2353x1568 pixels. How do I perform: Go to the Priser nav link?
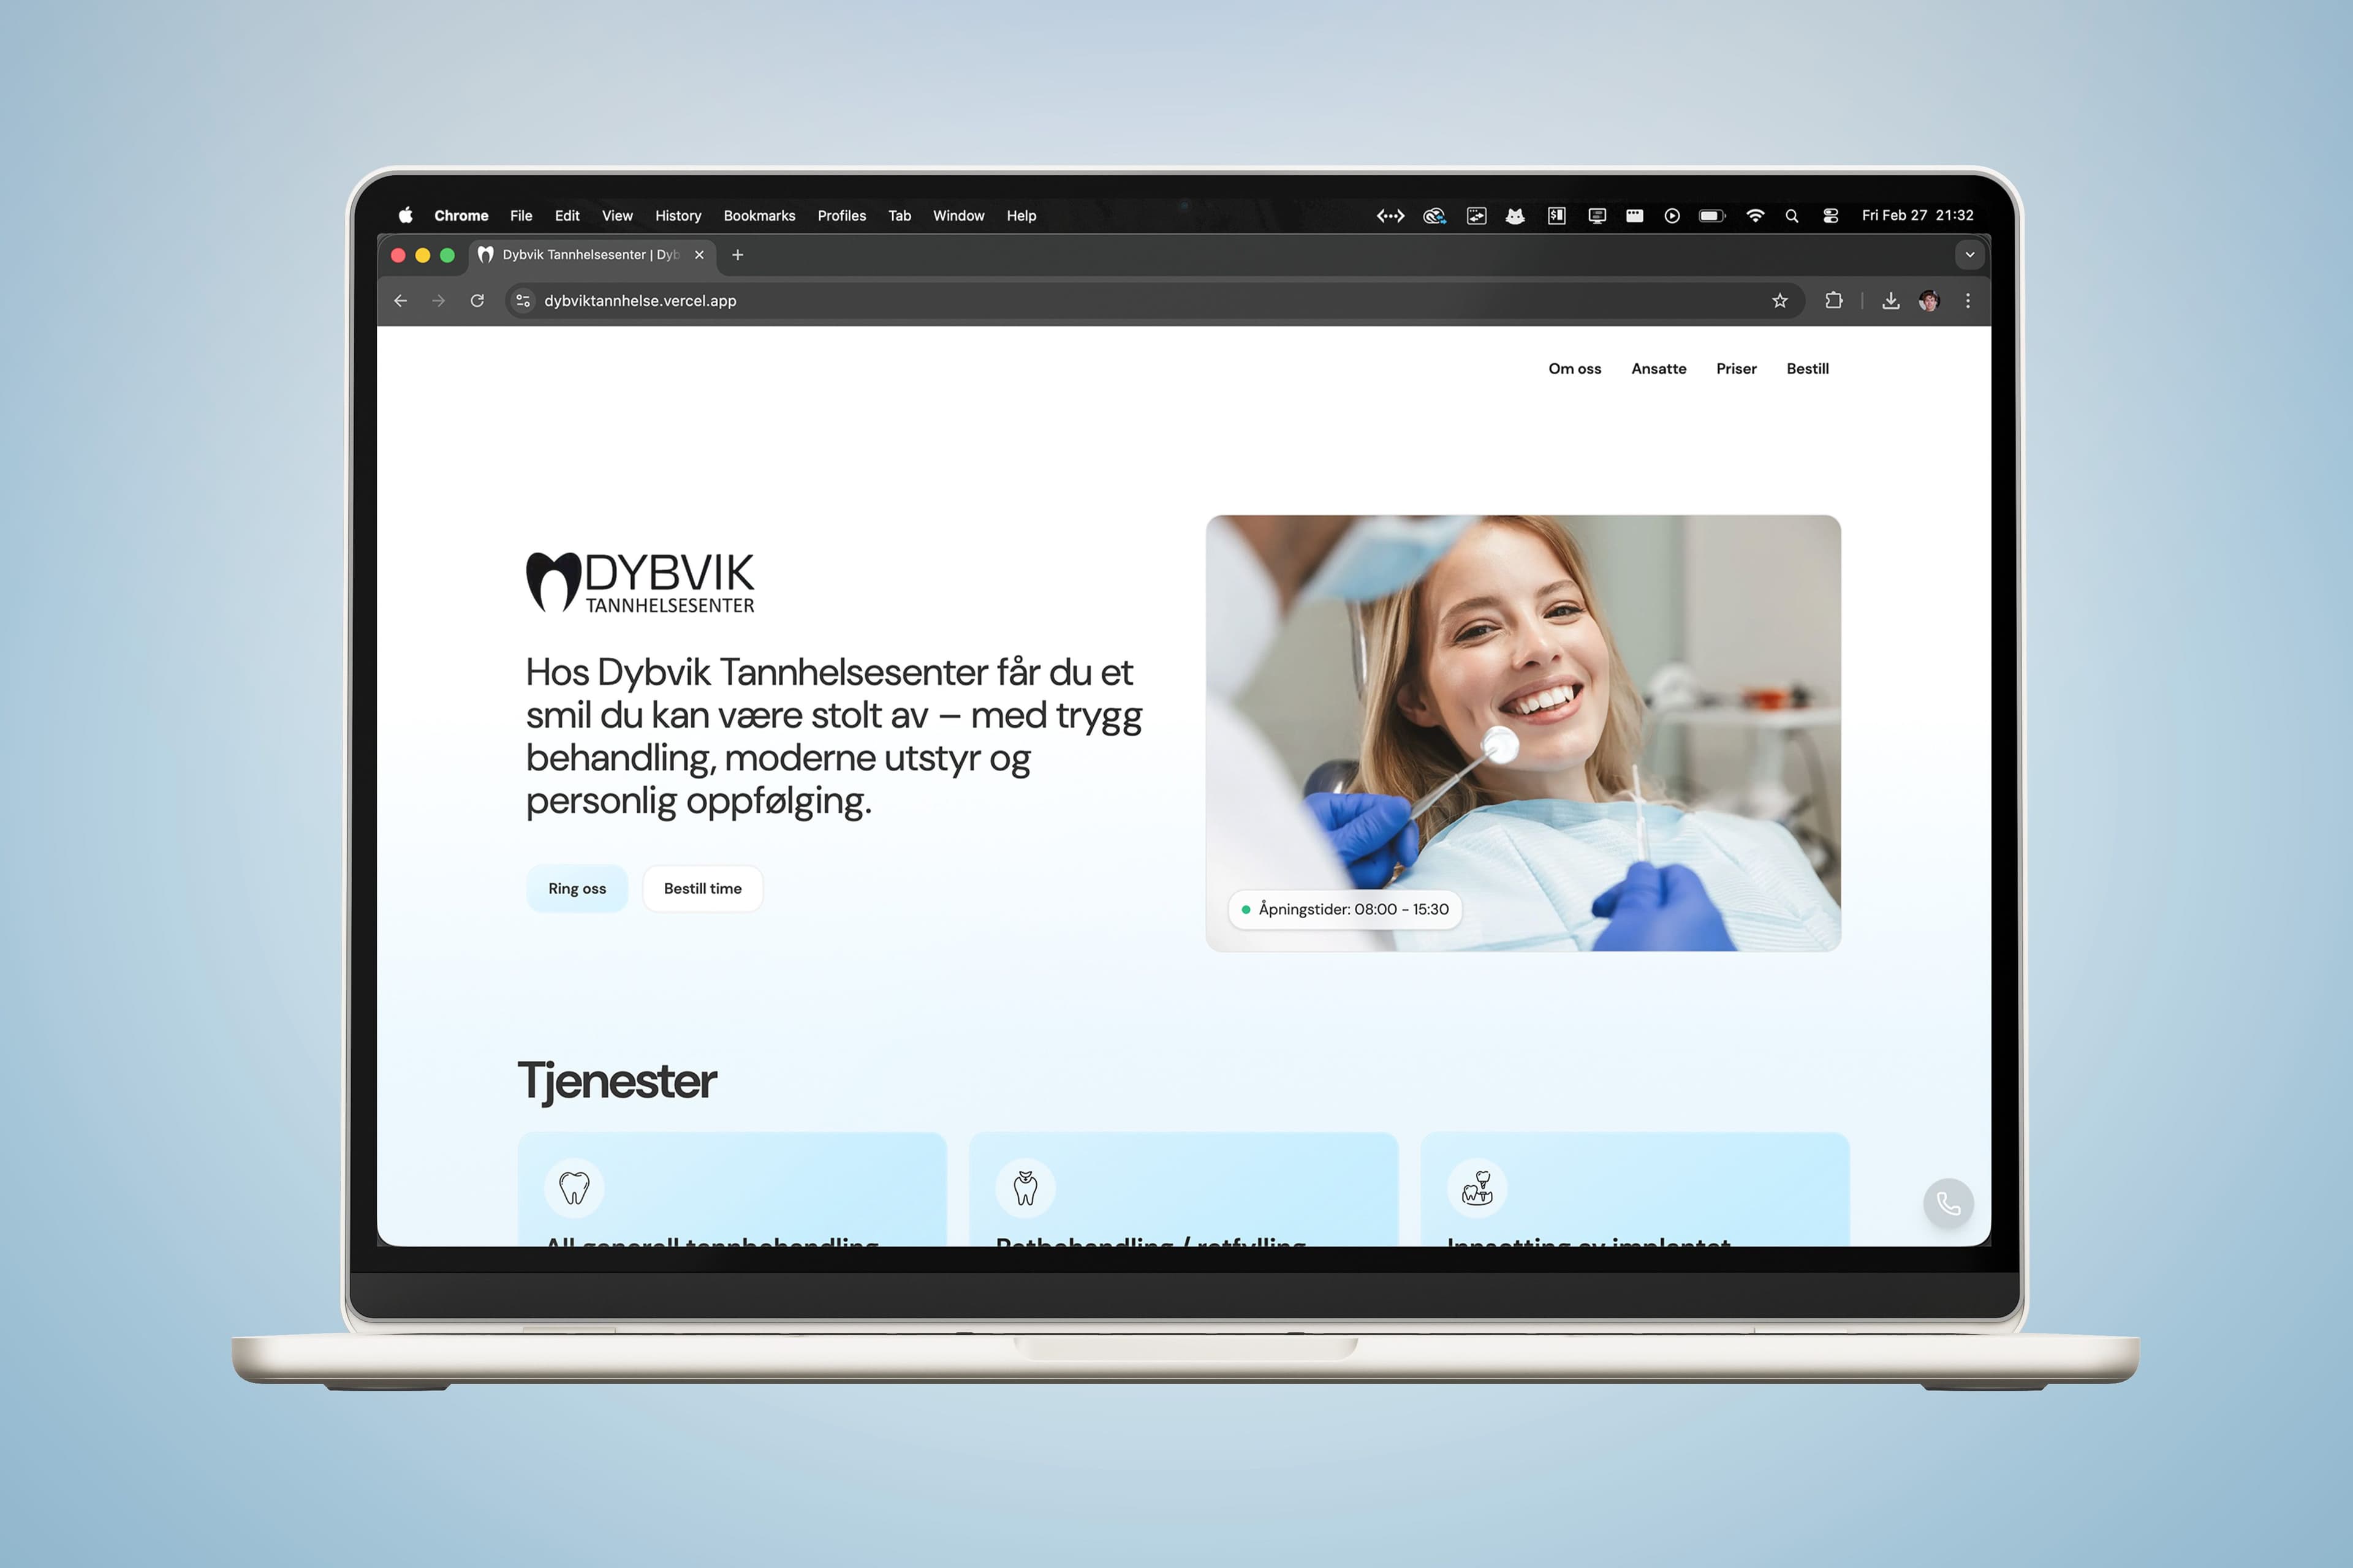(x=1736, y=369)
